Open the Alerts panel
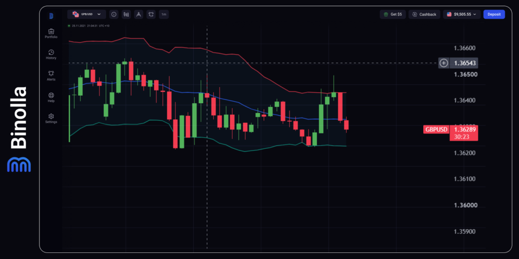This screenshot has height=259, width=519. [x=51, y=76]
